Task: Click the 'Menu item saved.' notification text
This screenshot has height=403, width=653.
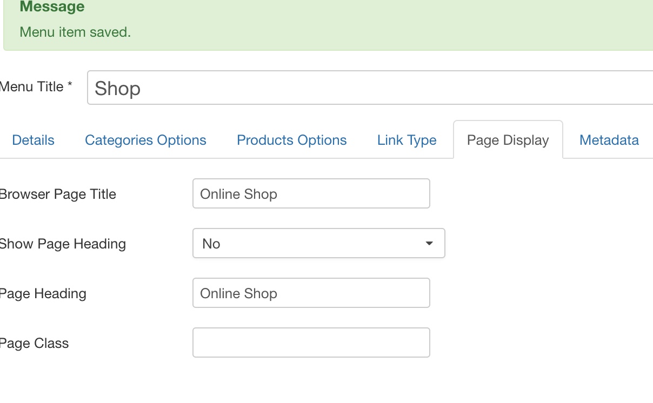Action: (75, 32)
